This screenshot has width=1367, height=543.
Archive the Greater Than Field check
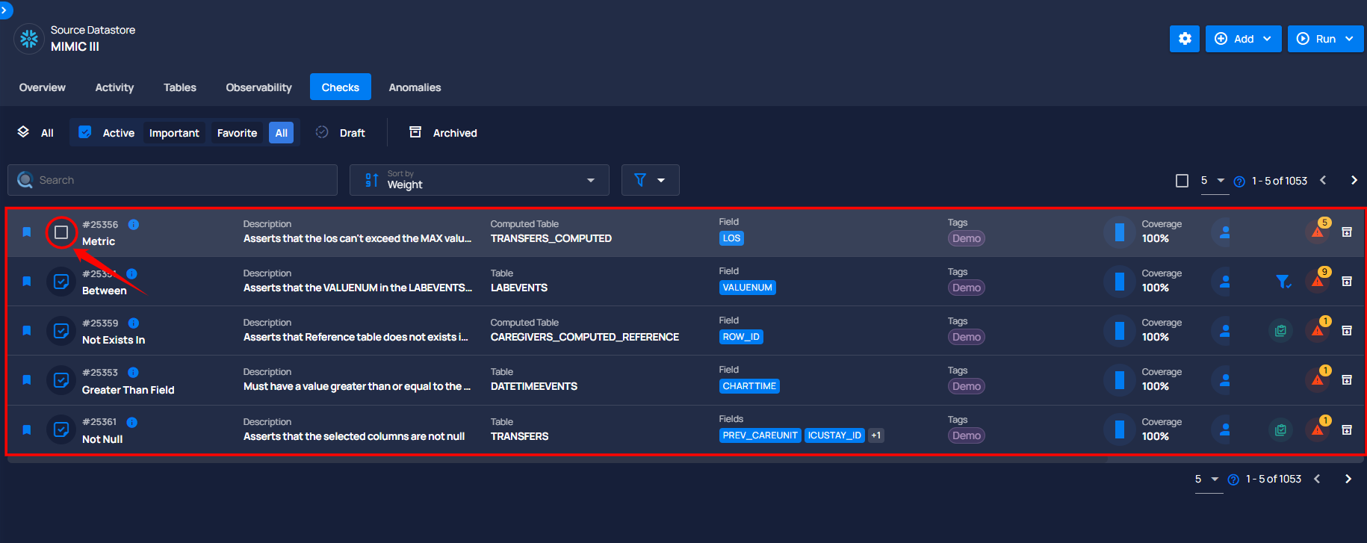(x=1347, y=380)
